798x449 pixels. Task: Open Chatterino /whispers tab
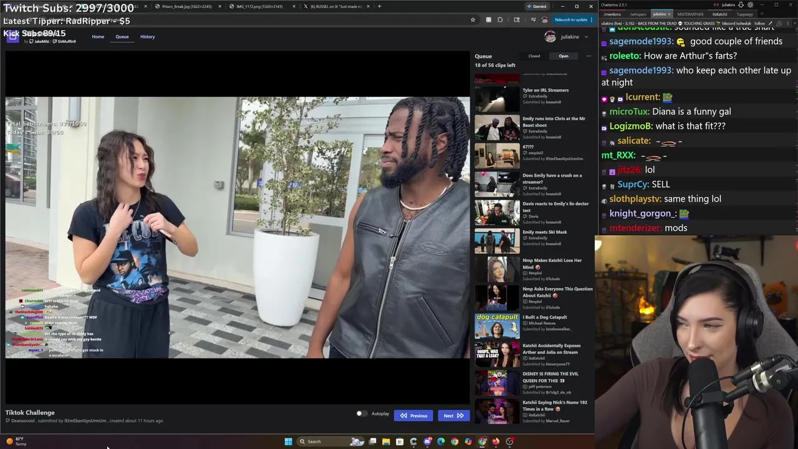[x=638, y=14]
